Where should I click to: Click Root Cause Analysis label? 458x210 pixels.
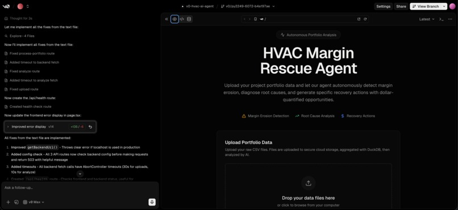click(x=318, y=116)
